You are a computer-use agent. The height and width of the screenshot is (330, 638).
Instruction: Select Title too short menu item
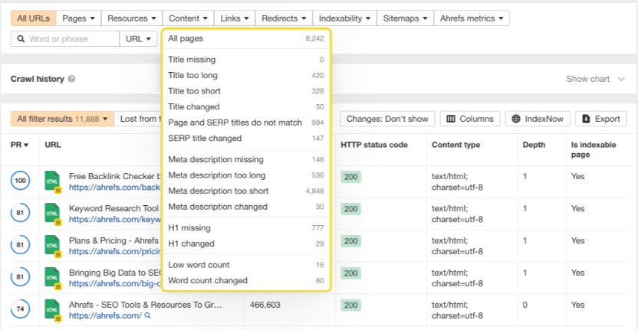click(246, 91)
